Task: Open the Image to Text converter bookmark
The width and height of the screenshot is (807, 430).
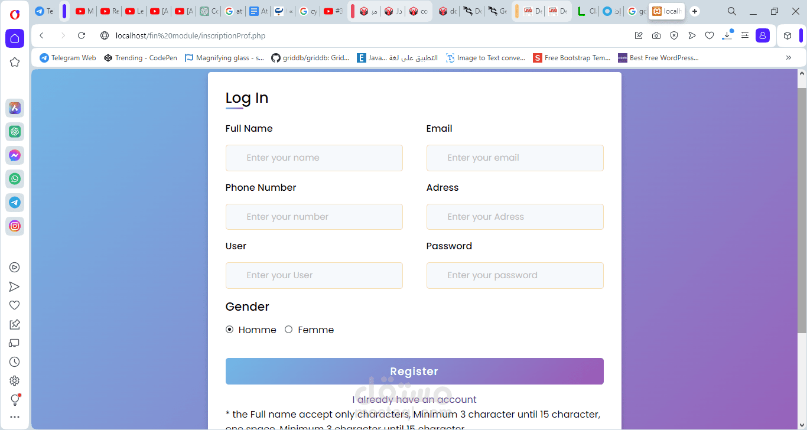Action: (486, 58)
